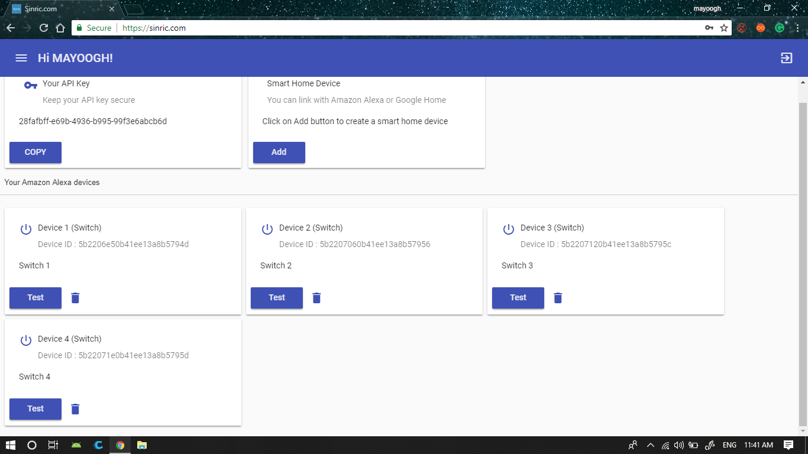Switch to the Sinric.com browser tab
Screen dimensions: 808x454
click(62, 9)
